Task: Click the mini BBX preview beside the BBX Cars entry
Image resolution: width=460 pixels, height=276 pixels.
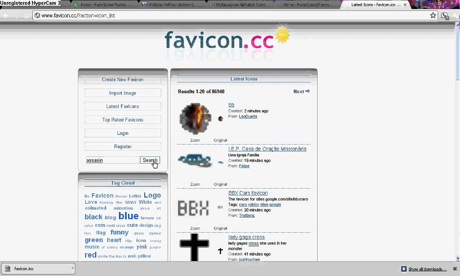Action: [x=220, y=207]
